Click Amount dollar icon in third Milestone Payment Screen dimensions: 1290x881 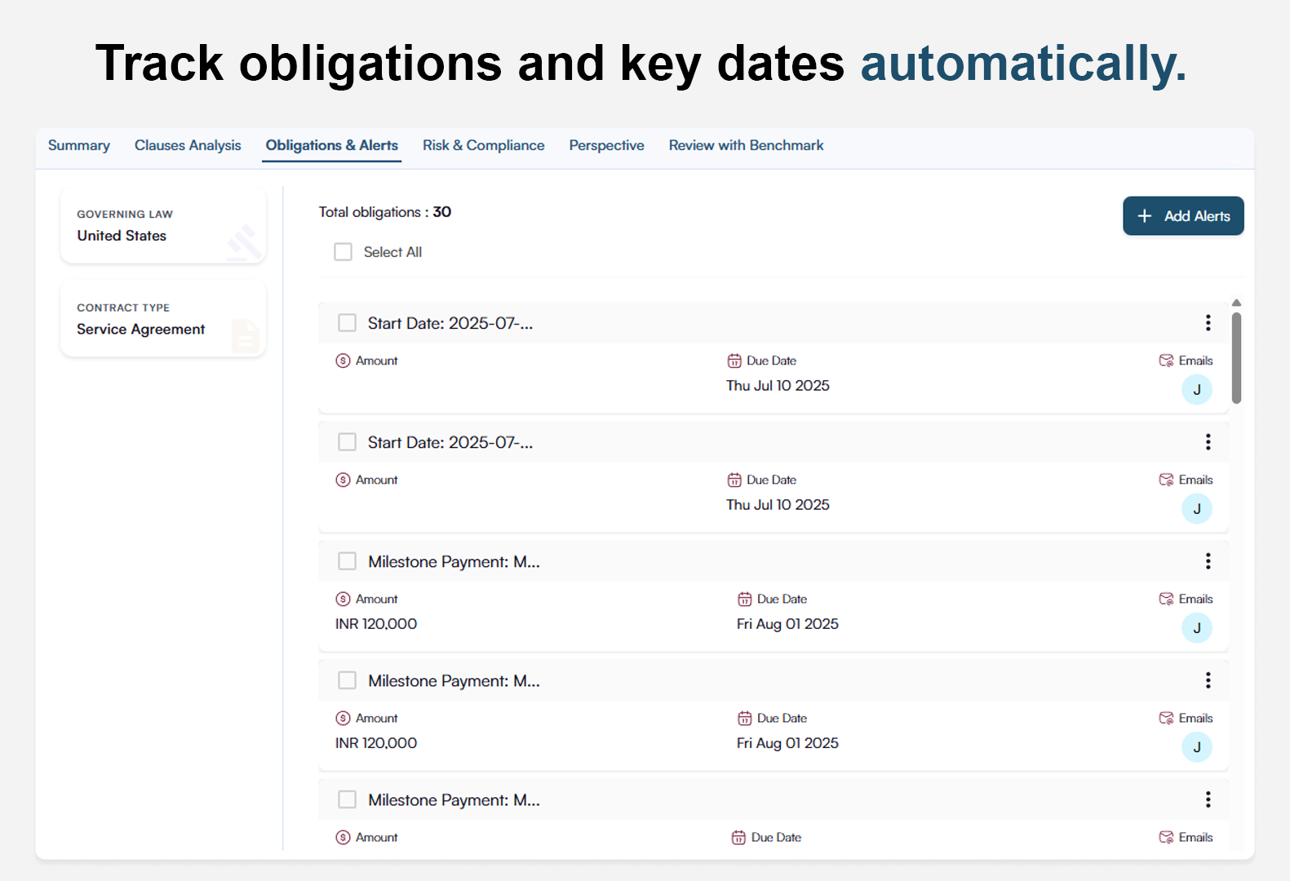coord(343,837)
